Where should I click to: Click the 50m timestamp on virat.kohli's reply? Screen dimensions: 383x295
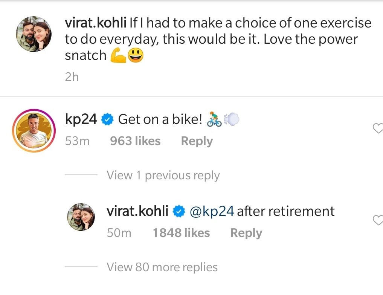(x=119, y=233)
